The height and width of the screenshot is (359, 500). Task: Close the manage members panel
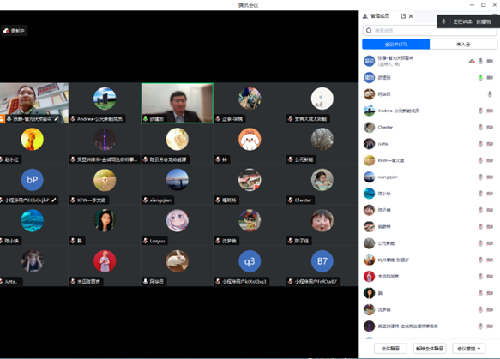coord(411,16)
